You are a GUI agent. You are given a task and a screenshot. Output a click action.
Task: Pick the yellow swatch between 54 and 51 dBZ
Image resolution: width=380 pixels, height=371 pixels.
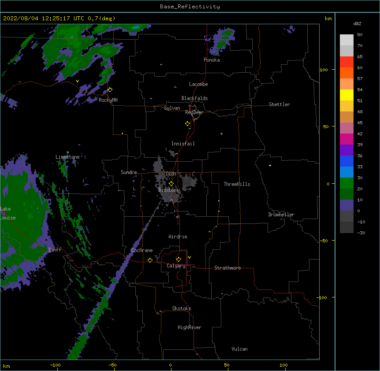(346, 95)
